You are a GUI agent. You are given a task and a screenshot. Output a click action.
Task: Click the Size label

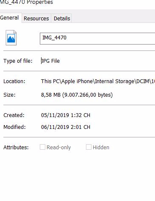tap(9, 95)
